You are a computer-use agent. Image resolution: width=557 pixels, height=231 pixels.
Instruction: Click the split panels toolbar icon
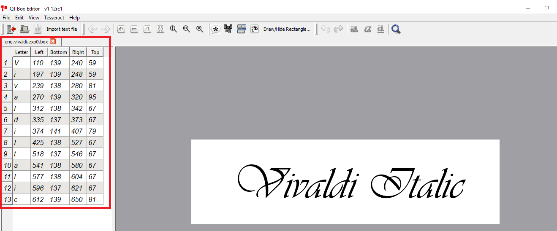click(x=242, y=29)
